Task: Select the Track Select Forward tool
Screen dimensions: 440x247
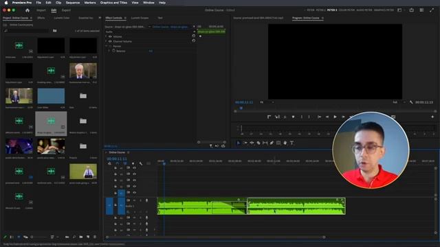Action: click(245, 143)
